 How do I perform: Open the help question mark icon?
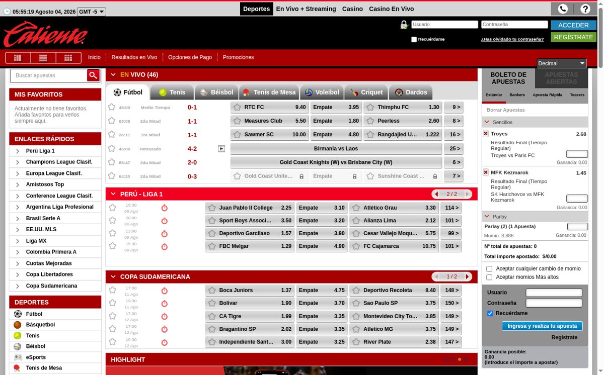(x=585, y=9)
